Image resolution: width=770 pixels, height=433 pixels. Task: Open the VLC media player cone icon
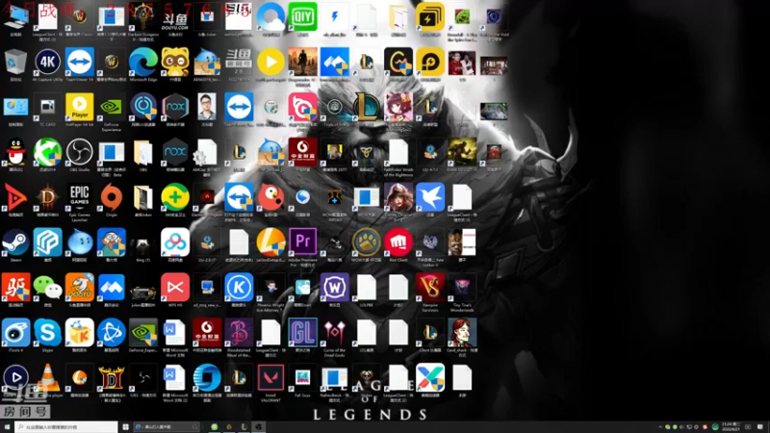(x=47, y=378)
